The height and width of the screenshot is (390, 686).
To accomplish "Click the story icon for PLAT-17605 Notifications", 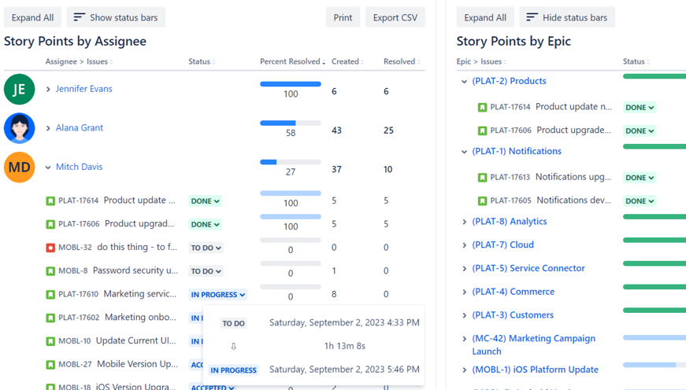I will click(482, 201).
